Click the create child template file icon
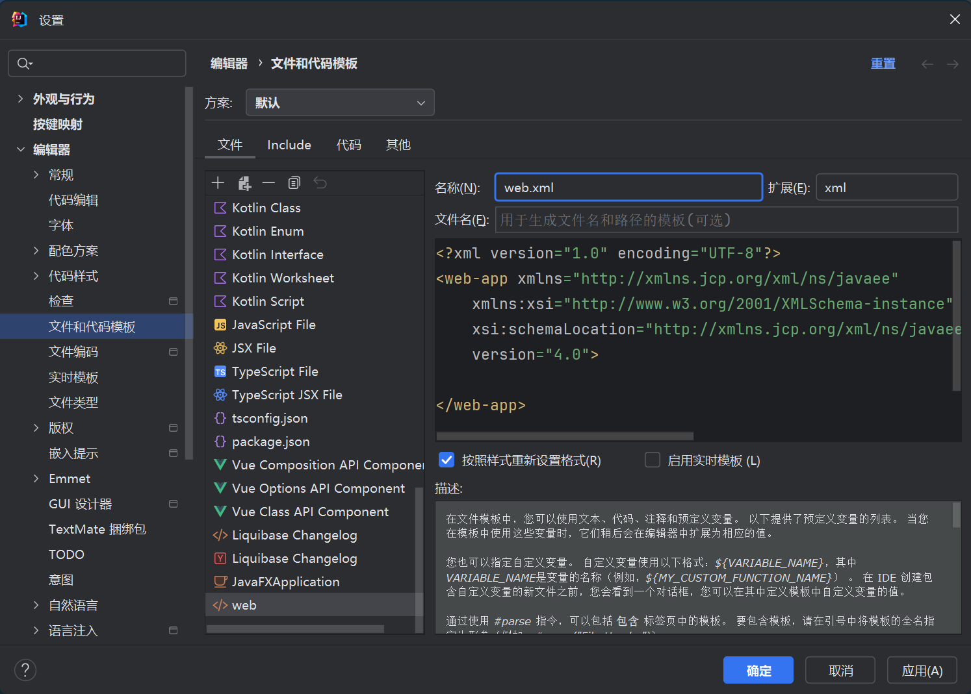 [x=244, y=183]
